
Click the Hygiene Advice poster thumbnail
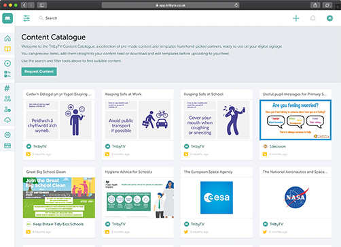coord(138,197)
